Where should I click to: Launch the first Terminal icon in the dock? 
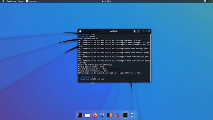[80, 115]
